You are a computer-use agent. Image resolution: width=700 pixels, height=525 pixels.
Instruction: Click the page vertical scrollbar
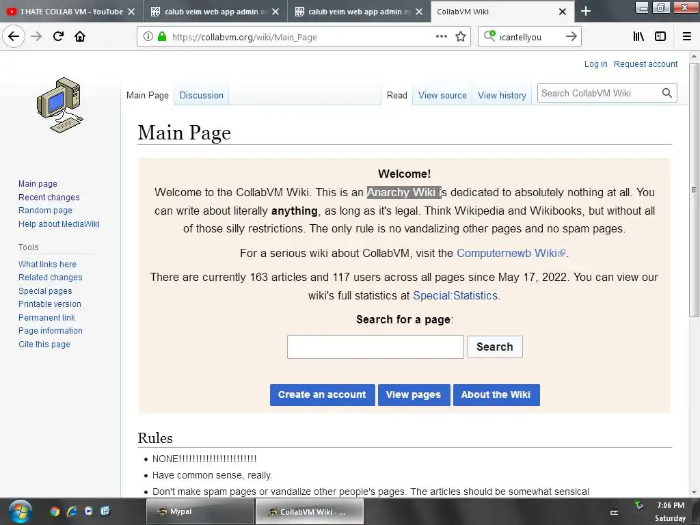(694, 190)
